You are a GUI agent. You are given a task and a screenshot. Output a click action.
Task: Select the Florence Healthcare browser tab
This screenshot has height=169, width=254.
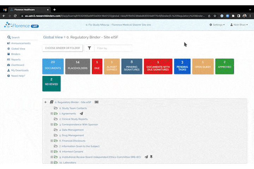[30, 10]
